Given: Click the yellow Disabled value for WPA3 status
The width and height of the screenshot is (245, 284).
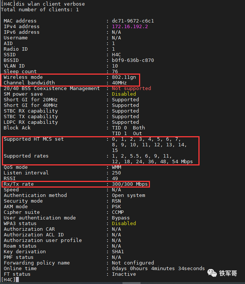Looking at the screenshot, I should click(124, 224).
